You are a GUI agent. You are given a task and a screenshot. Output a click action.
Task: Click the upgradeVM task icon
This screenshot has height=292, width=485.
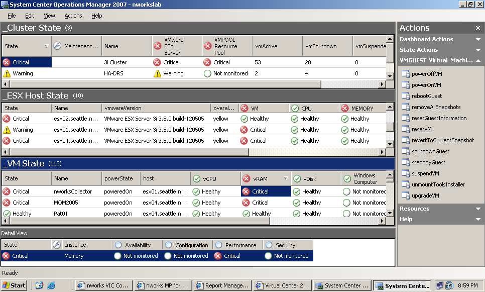[x=405, y=196]
